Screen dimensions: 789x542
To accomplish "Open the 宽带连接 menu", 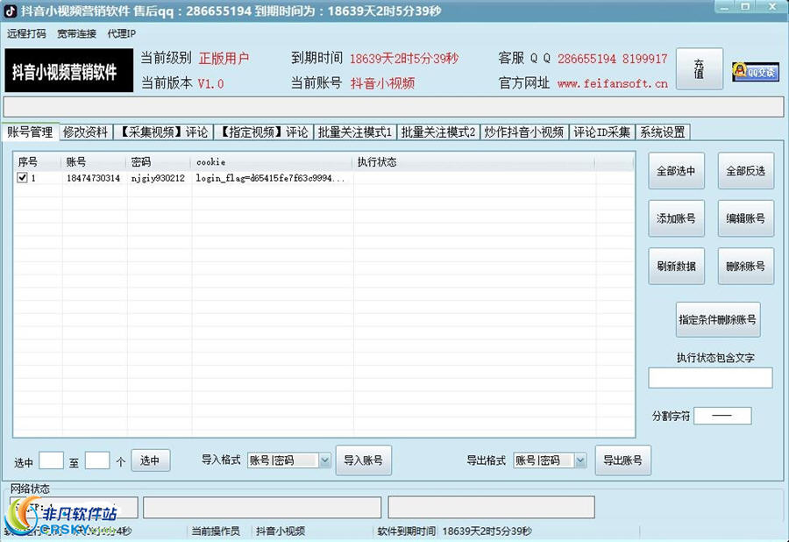I will click(x=76, y=33).
